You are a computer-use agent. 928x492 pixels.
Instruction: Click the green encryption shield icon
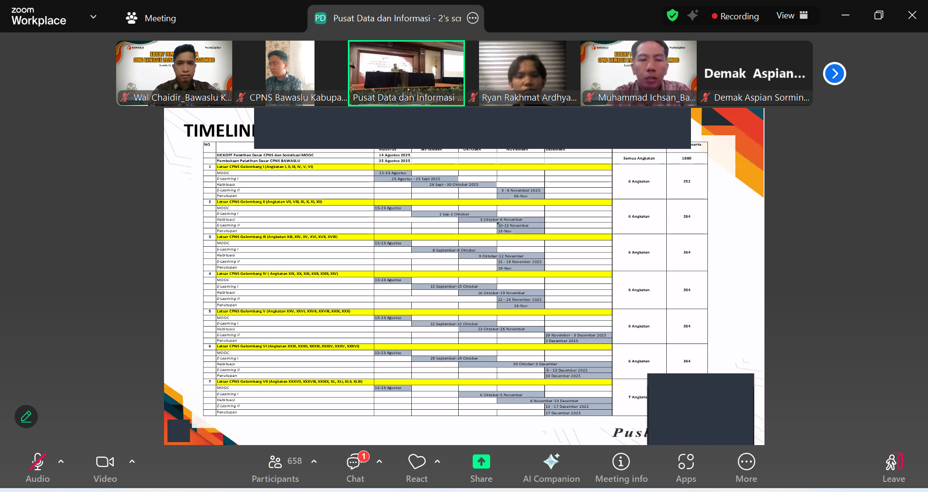coord(672,15)
